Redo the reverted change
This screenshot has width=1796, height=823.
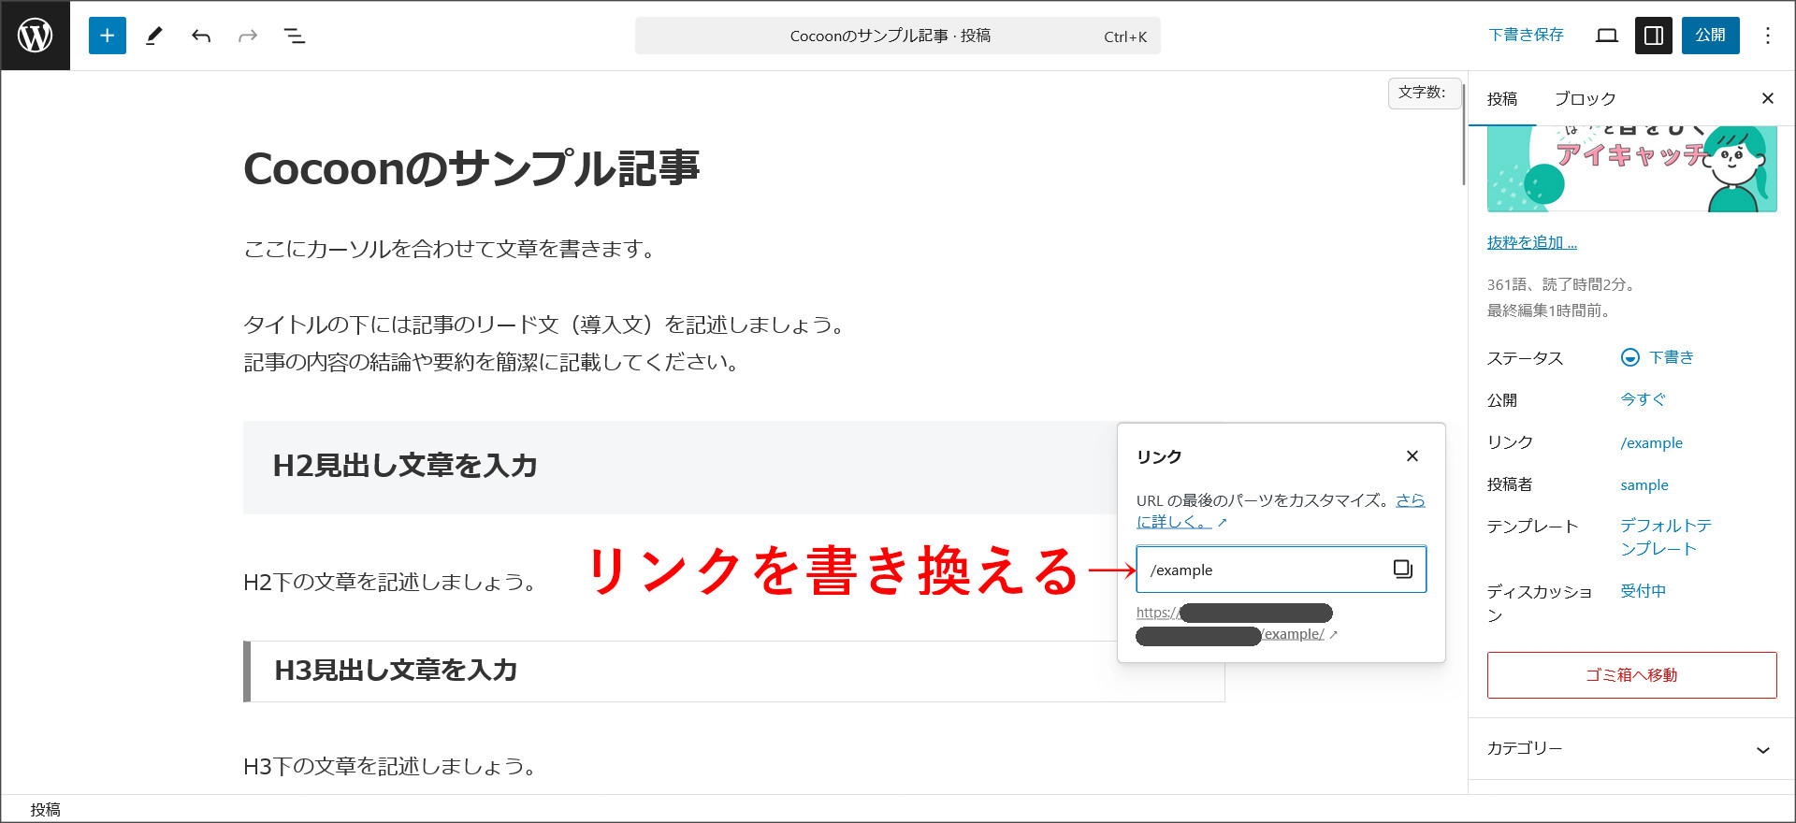248,36
